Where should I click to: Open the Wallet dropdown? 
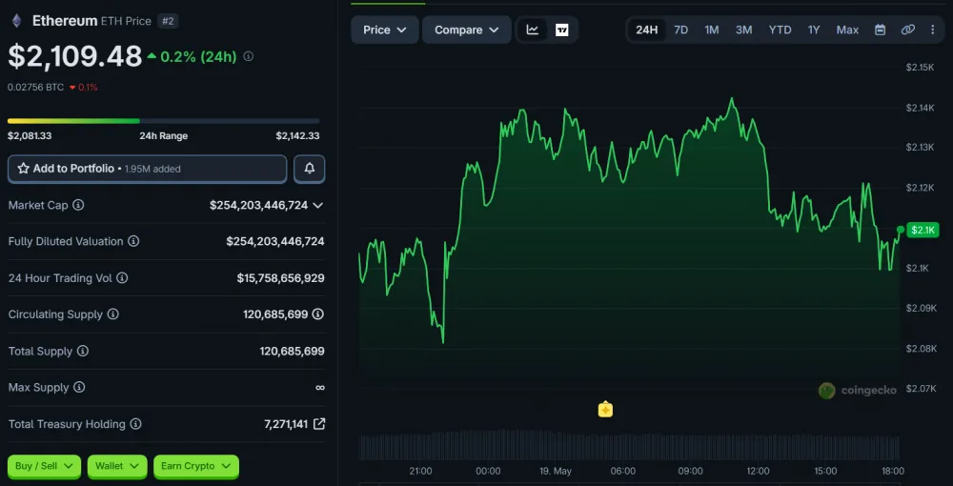coord(117,466)
